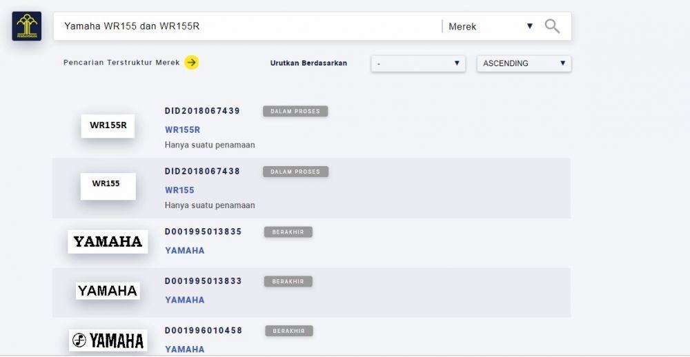This screenshot has height=357, width=690.
Task: Click the Urutkan Berdasarkan label
Action: click(308, 63)
